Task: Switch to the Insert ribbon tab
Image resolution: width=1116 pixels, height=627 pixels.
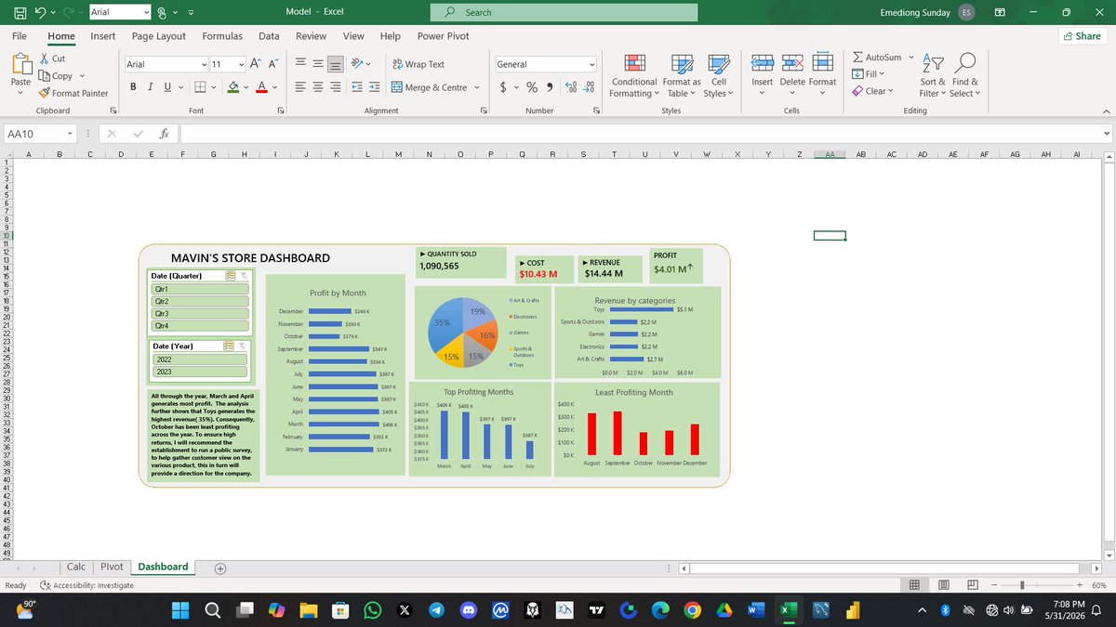Action: (x=103, y=36)
